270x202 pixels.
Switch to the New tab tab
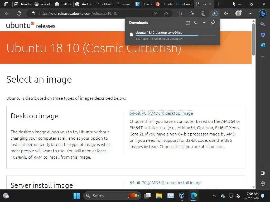pos(23,4)
